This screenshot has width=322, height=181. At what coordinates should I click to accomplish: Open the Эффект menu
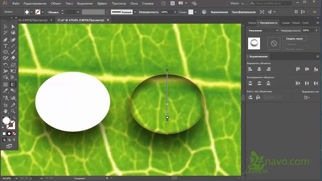tap(102, 4)
